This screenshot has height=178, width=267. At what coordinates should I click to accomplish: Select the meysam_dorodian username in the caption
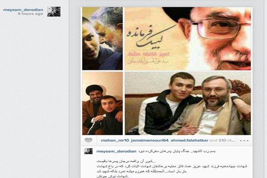116,151
